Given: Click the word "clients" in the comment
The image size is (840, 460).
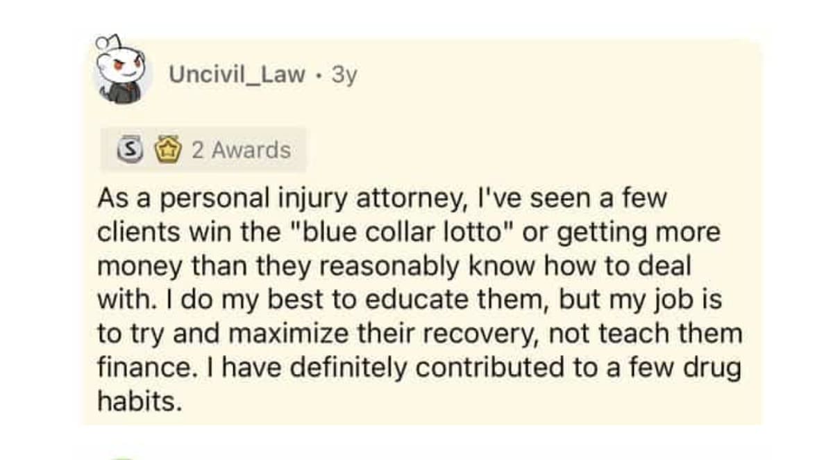Looking at the screenshot, I should pos(138,233).
